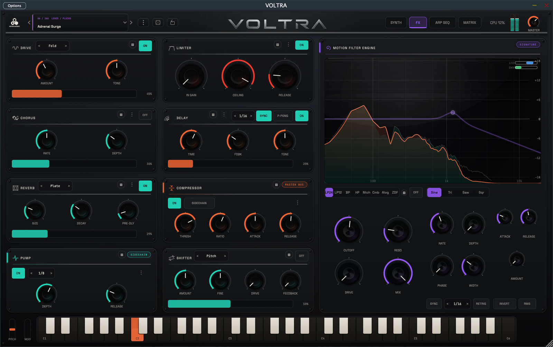
Task: Open the Pump module three-dot menu
Action: pos(141,273)
